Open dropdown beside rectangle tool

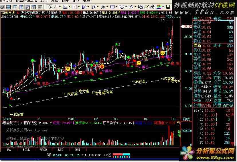tap(116, 7)
